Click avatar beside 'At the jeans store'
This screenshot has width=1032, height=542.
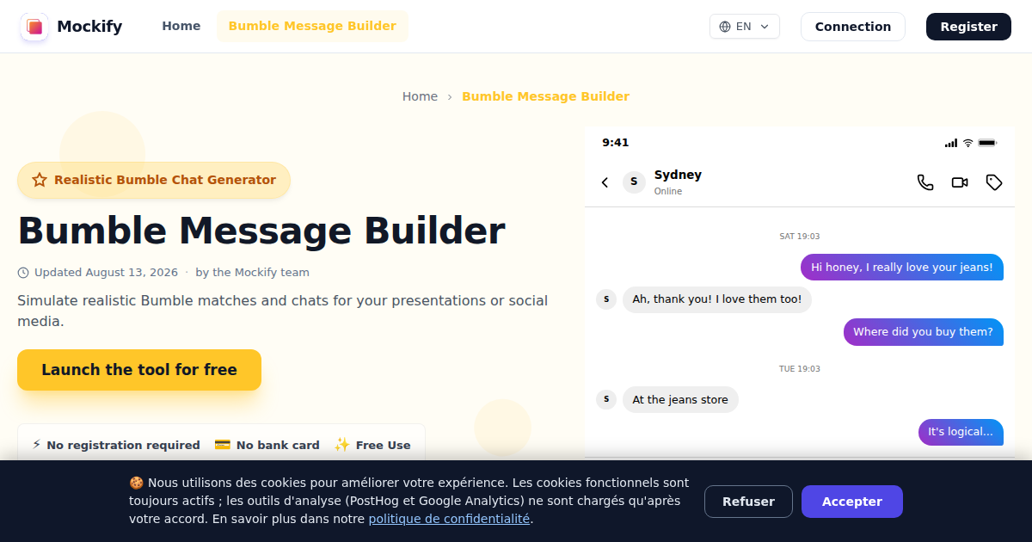[606, 399]
